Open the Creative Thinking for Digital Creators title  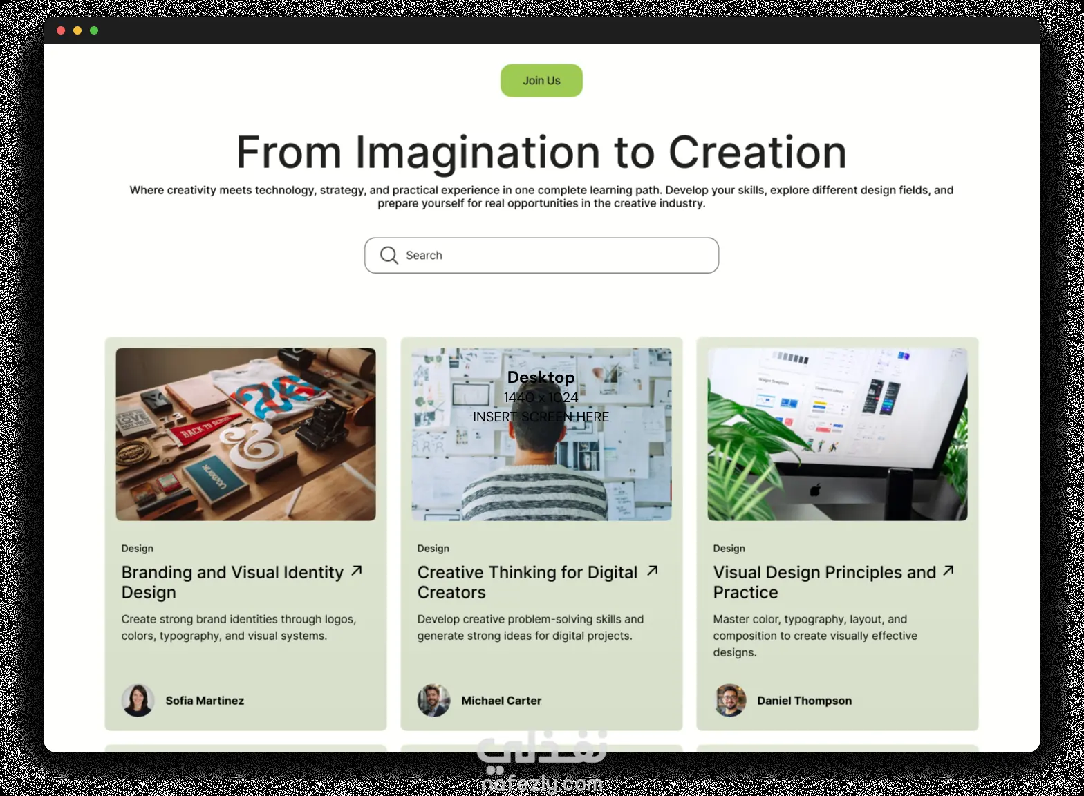click(x=527, y=582)
